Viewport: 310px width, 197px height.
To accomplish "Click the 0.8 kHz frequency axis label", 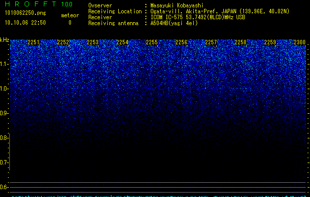I will pyautogui.click(x=4, y=138).
